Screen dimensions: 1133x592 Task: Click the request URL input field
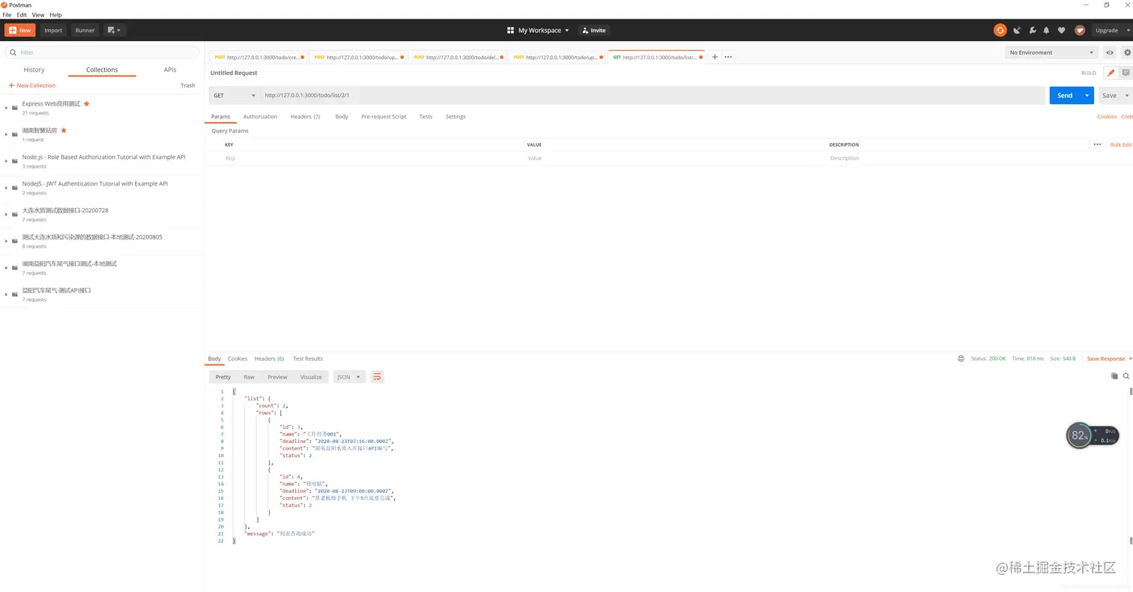(x=652, y=95)
